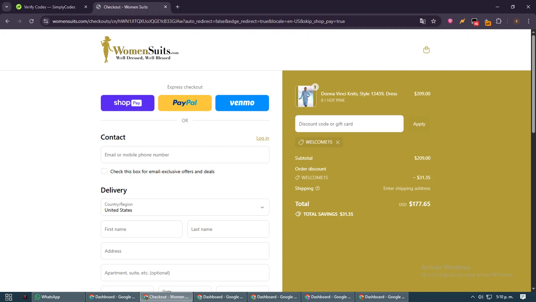
Task: Open the notification center icon
Action: click(x=523, y=297)
